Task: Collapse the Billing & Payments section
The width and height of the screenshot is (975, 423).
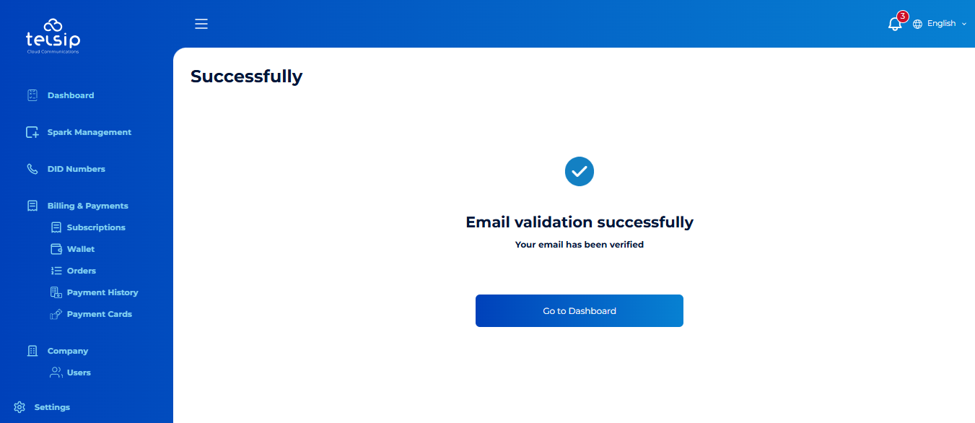Action: click(87, 206)
